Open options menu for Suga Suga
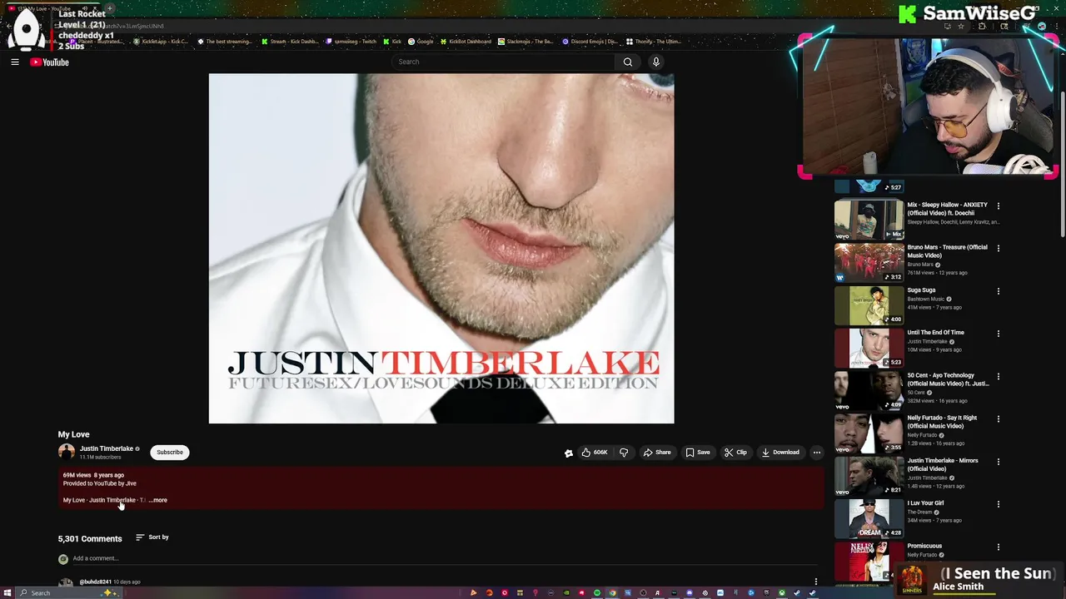Viewport: 1066px width, 599px height. point(999,291)
